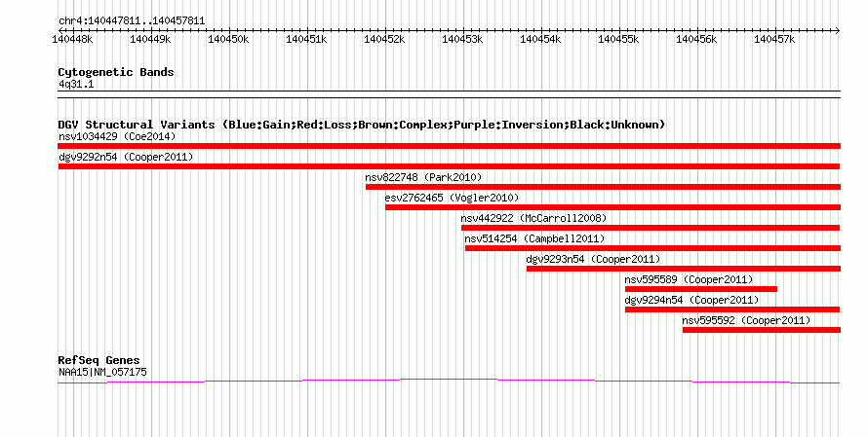Click the 140452k ruler tick label
868x437 pixels.
[x=384, y=39]
